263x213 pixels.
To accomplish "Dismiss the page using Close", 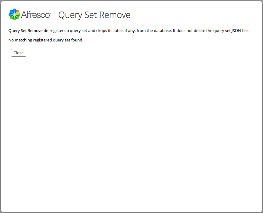I will 18,52.
